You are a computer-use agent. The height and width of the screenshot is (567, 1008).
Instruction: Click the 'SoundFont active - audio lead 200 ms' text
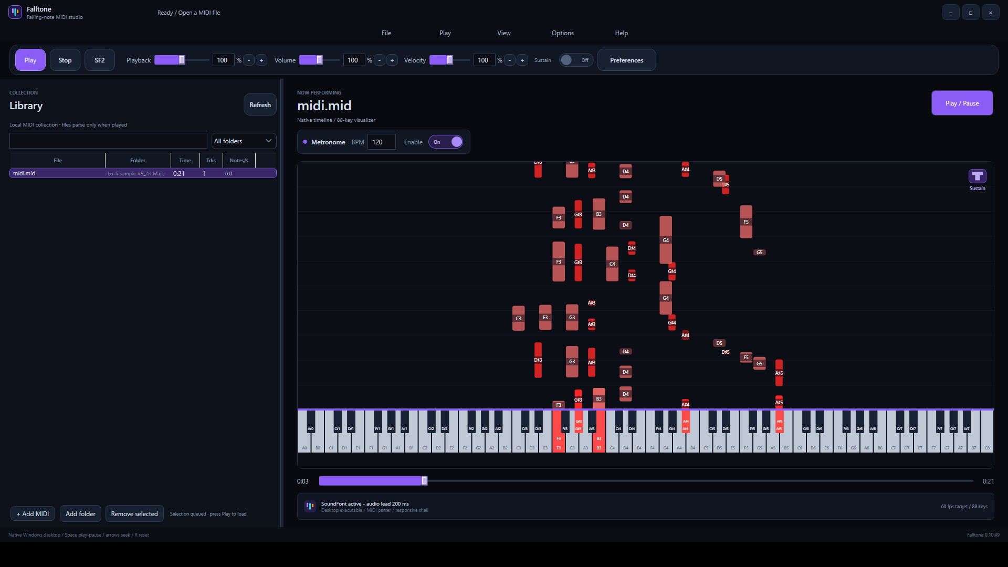(x=365, y=503)
